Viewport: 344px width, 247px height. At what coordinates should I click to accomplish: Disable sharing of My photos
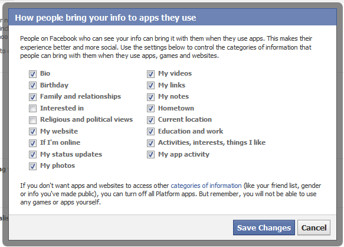[32, 167]
